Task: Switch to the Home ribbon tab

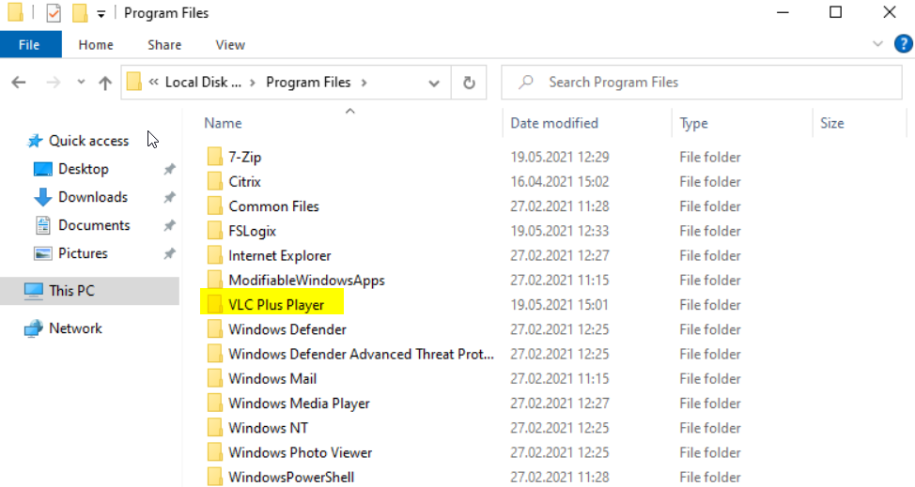Action: click(96, 45)
